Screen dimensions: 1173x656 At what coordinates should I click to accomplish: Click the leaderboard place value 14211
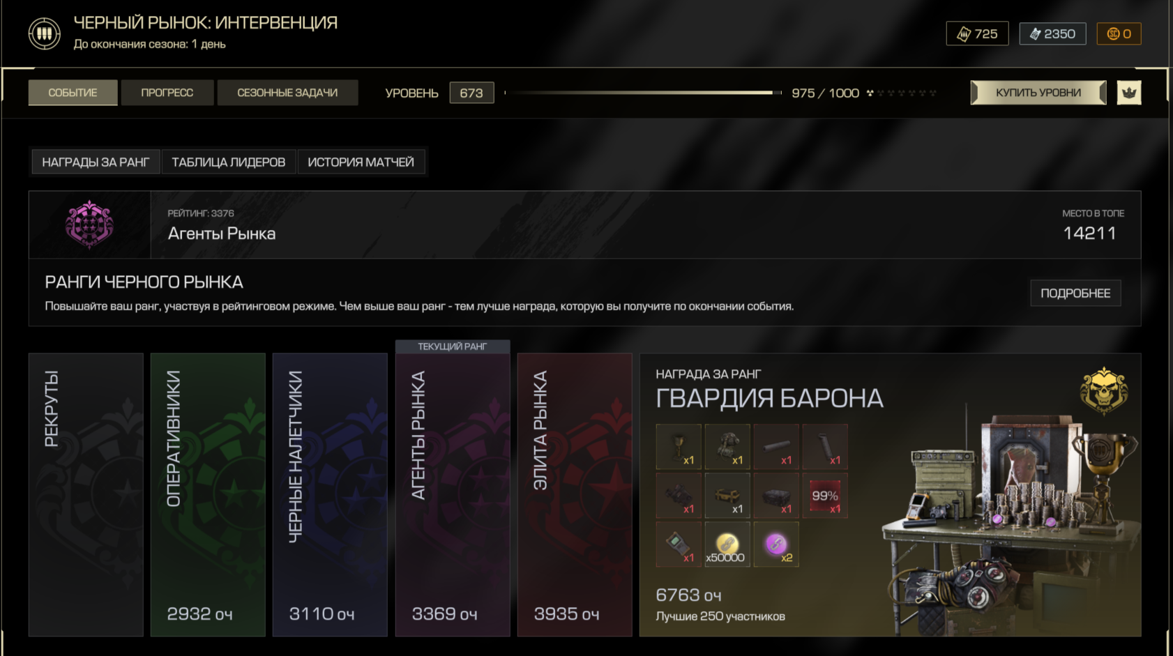(1089, 234)
